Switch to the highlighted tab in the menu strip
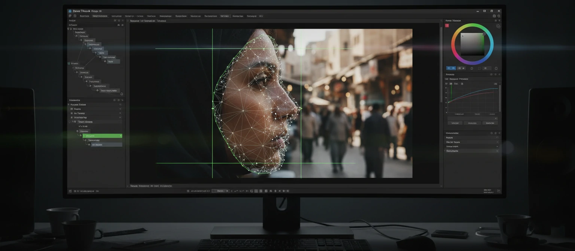The height and width of the screenshot is (251, 575). pos(225,16)
